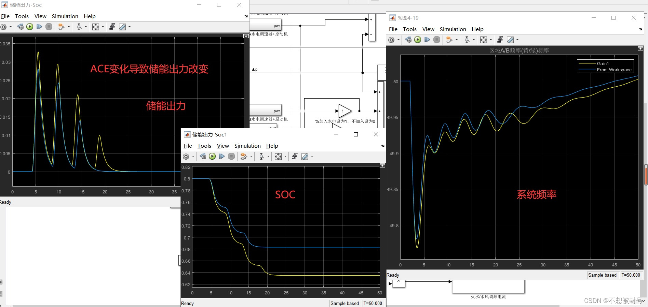Viewport: 648px width, 307px height.
Task: Step forward in the 储能出力-Soc scope
Action: click(x=39, y=27)
